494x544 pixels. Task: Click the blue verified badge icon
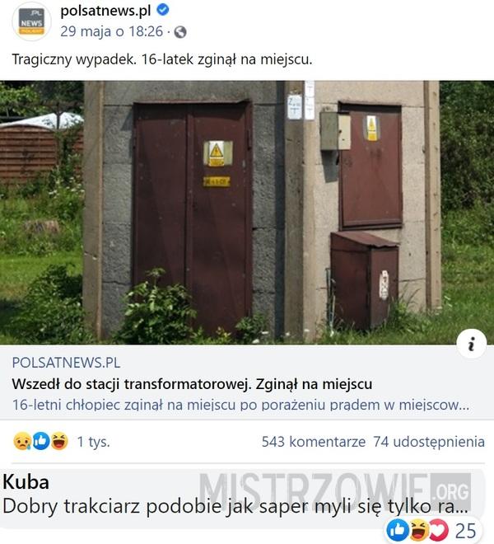click(x=163, y=10)
